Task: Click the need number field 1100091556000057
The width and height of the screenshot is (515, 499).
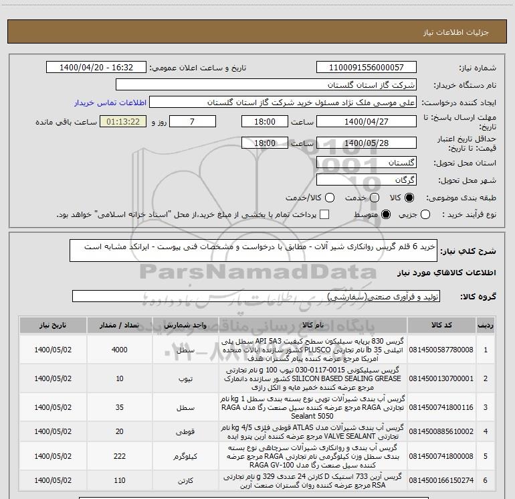Action: (367, 67)
